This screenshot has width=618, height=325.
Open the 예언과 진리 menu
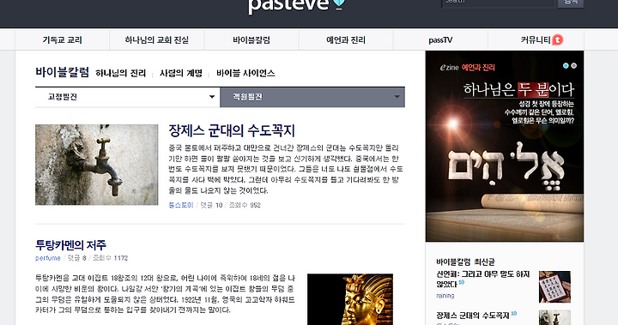point(346,39)
